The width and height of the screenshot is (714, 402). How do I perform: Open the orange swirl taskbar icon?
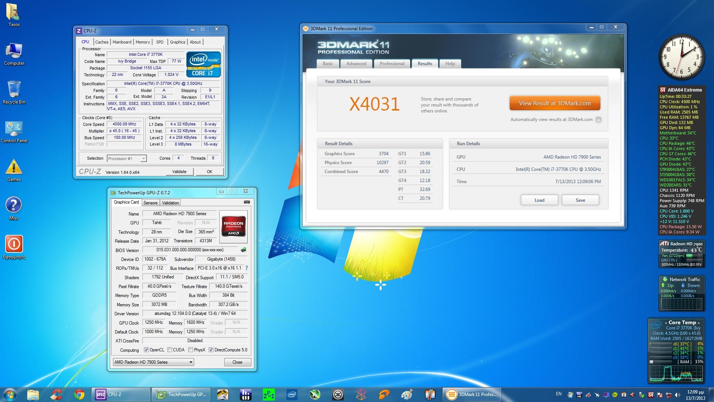pyautogui.click(x=384, y=395)
